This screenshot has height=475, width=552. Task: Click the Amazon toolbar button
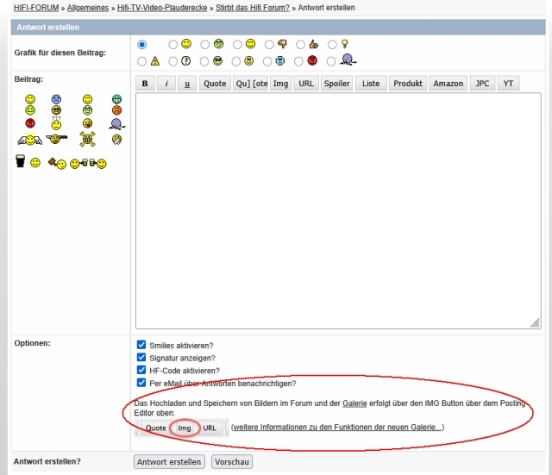(448, 84)
